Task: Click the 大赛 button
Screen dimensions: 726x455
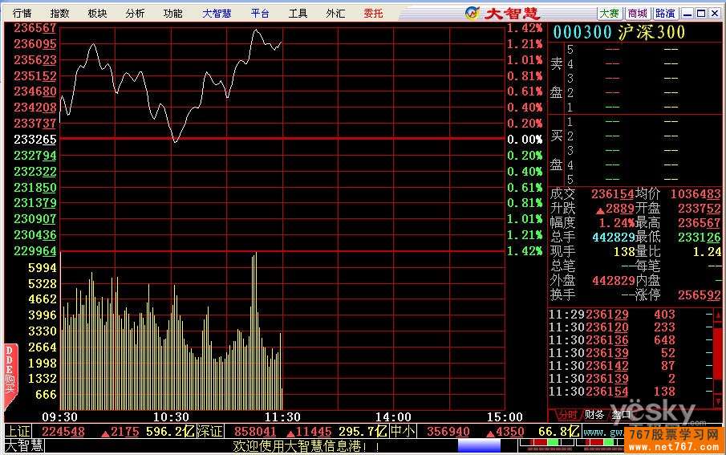Action: tap(610, 14)
